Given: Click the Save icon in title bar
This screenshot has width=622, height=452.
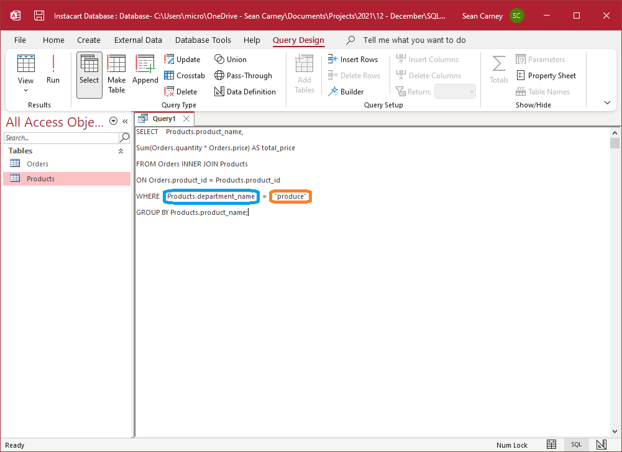Looking at the screenshot, I should tap(39, 16).
